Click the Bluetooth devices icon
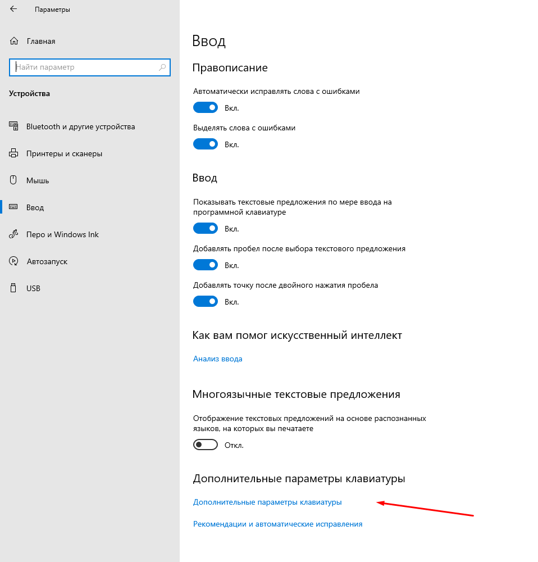Image resolution: width=538 pixels, height=562 pixels. (13, 126)
